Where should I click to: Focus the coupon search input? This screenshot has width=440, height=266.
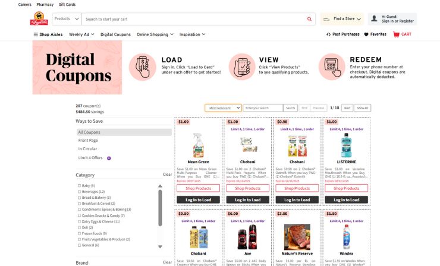tap(263, 108)
